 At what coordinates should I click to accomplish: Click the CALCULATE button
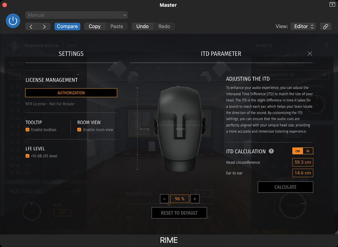pyautogui.click(x=285, y=187)
